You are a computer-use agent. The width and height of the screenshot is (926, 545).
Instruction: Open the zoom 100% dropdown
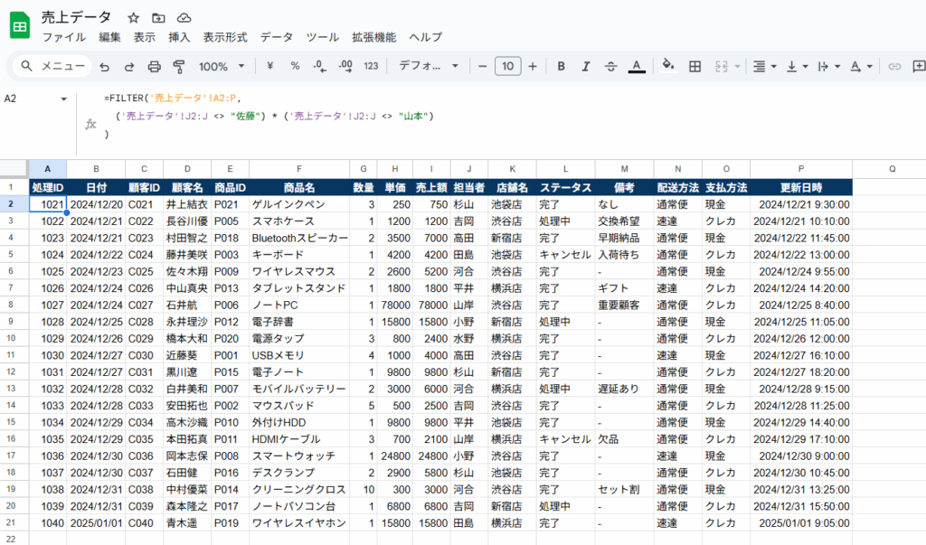[x=222, y=66]
